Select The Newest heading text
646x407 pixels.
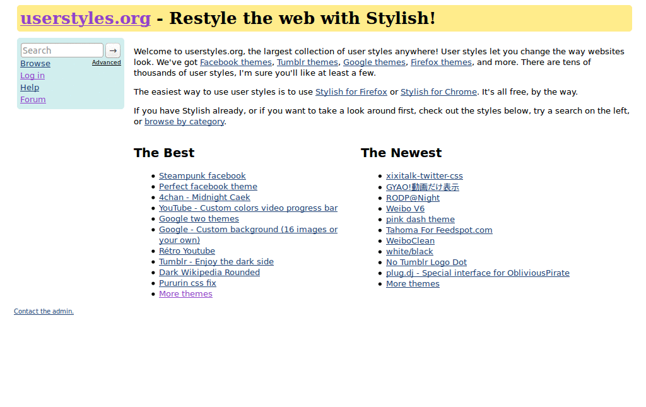pos(401,153)
